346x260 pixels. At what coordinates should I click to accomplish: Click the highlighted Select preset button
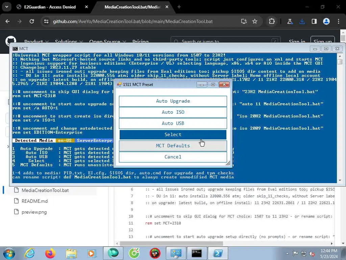click(x=173, y=134)
